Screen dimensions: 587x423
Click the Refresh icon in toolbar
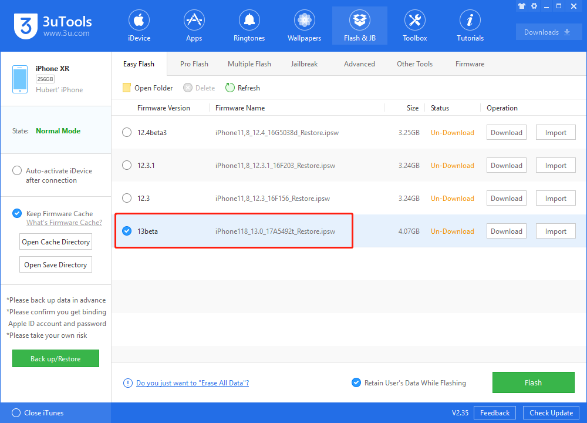point(230,88)
